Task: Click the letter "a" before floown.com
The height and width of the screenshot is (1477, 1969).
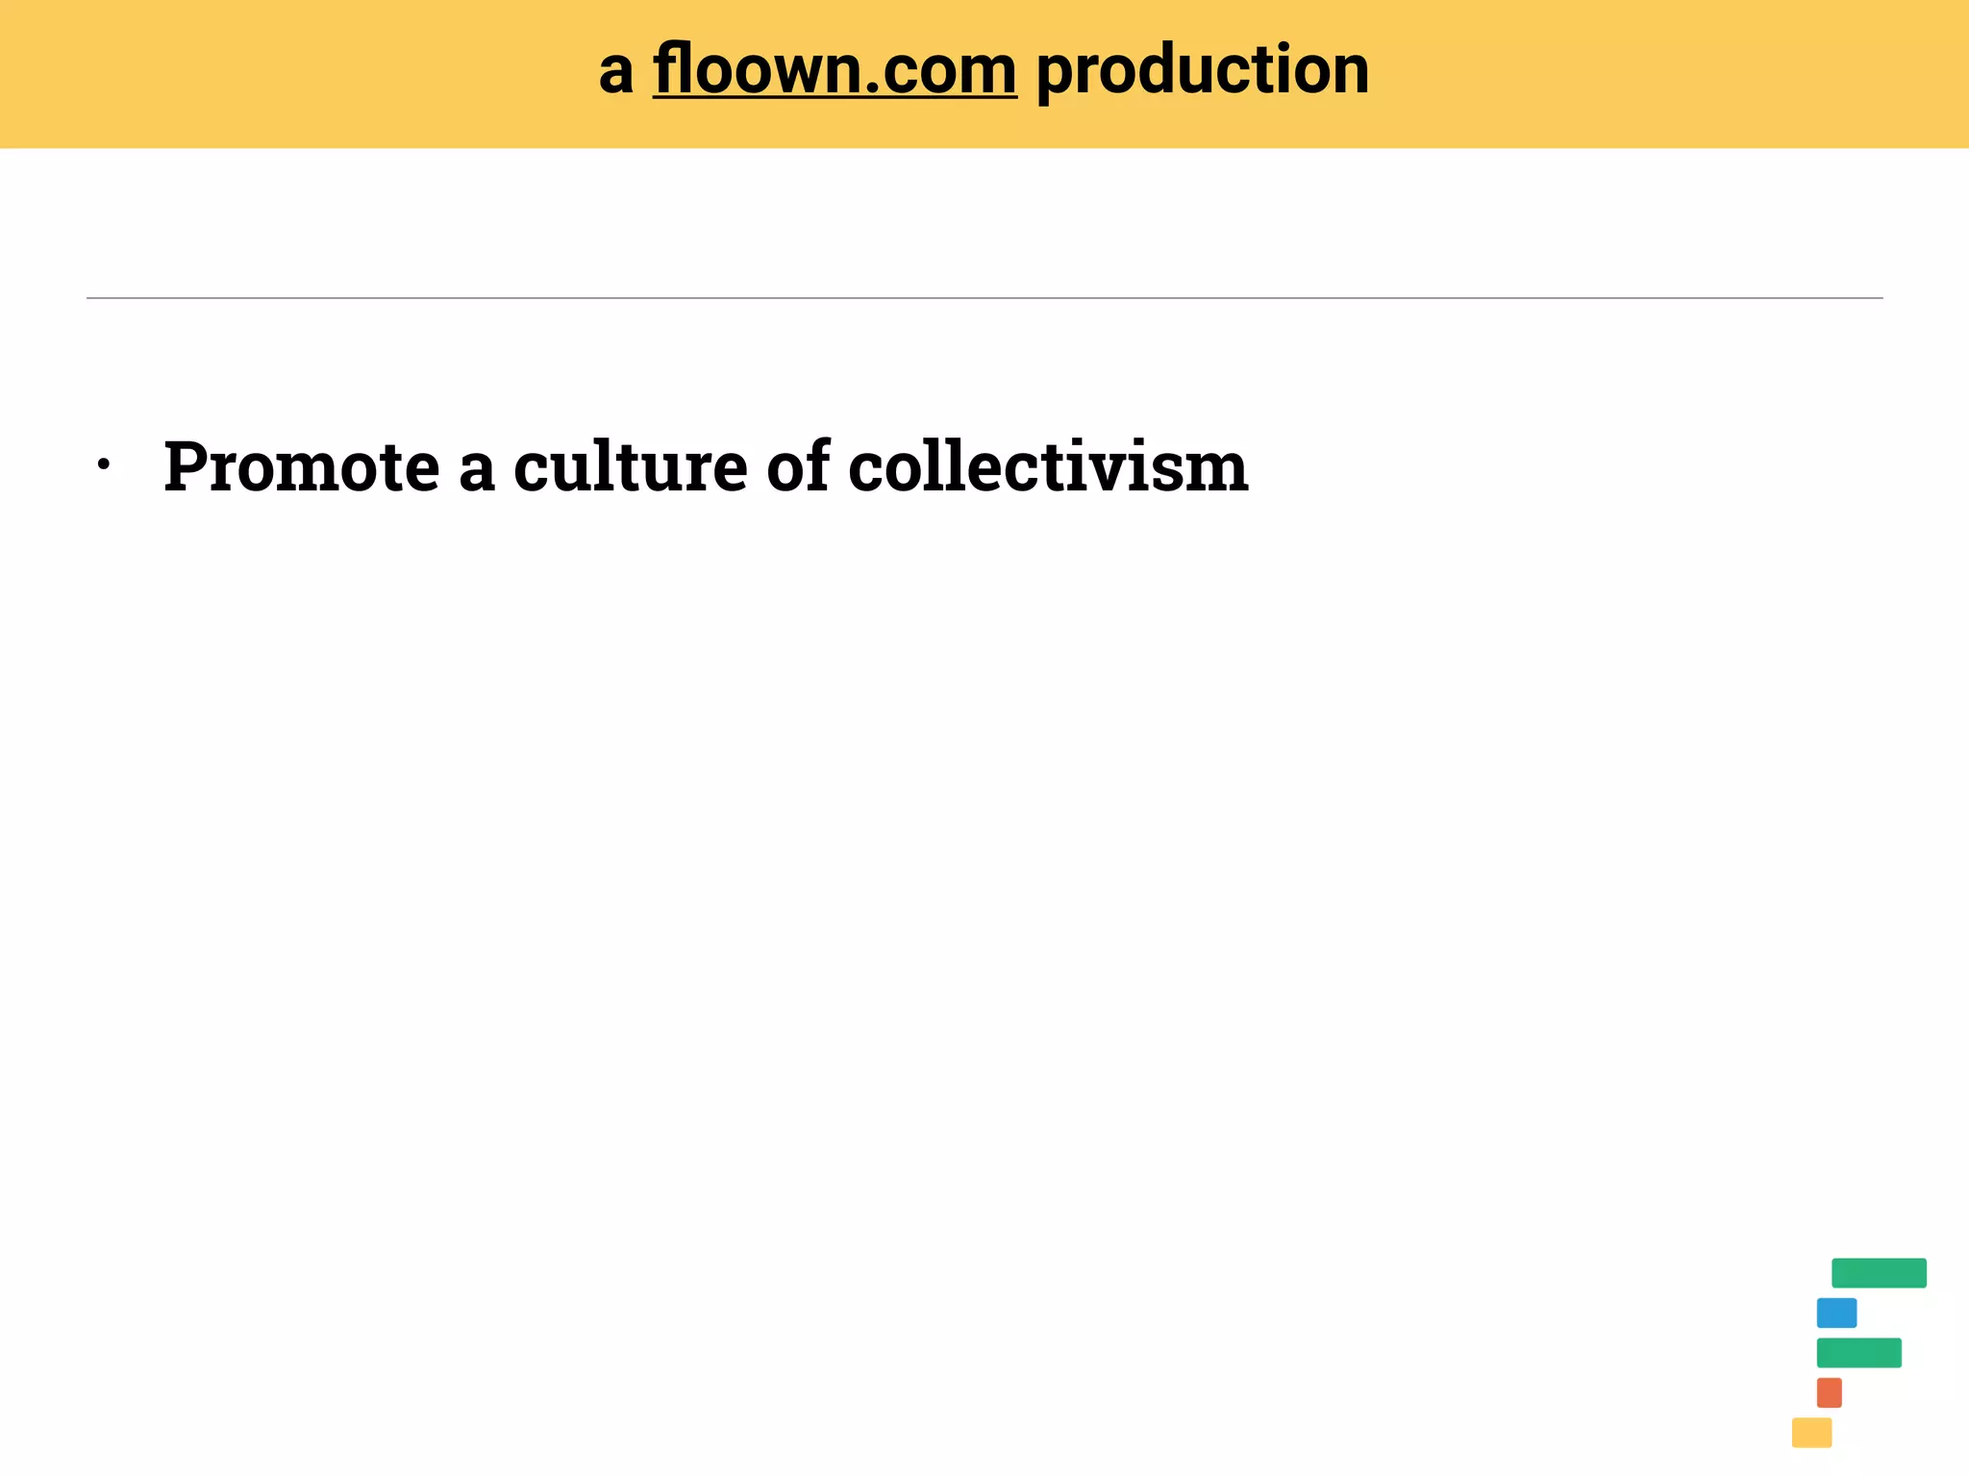Action: 615,73
